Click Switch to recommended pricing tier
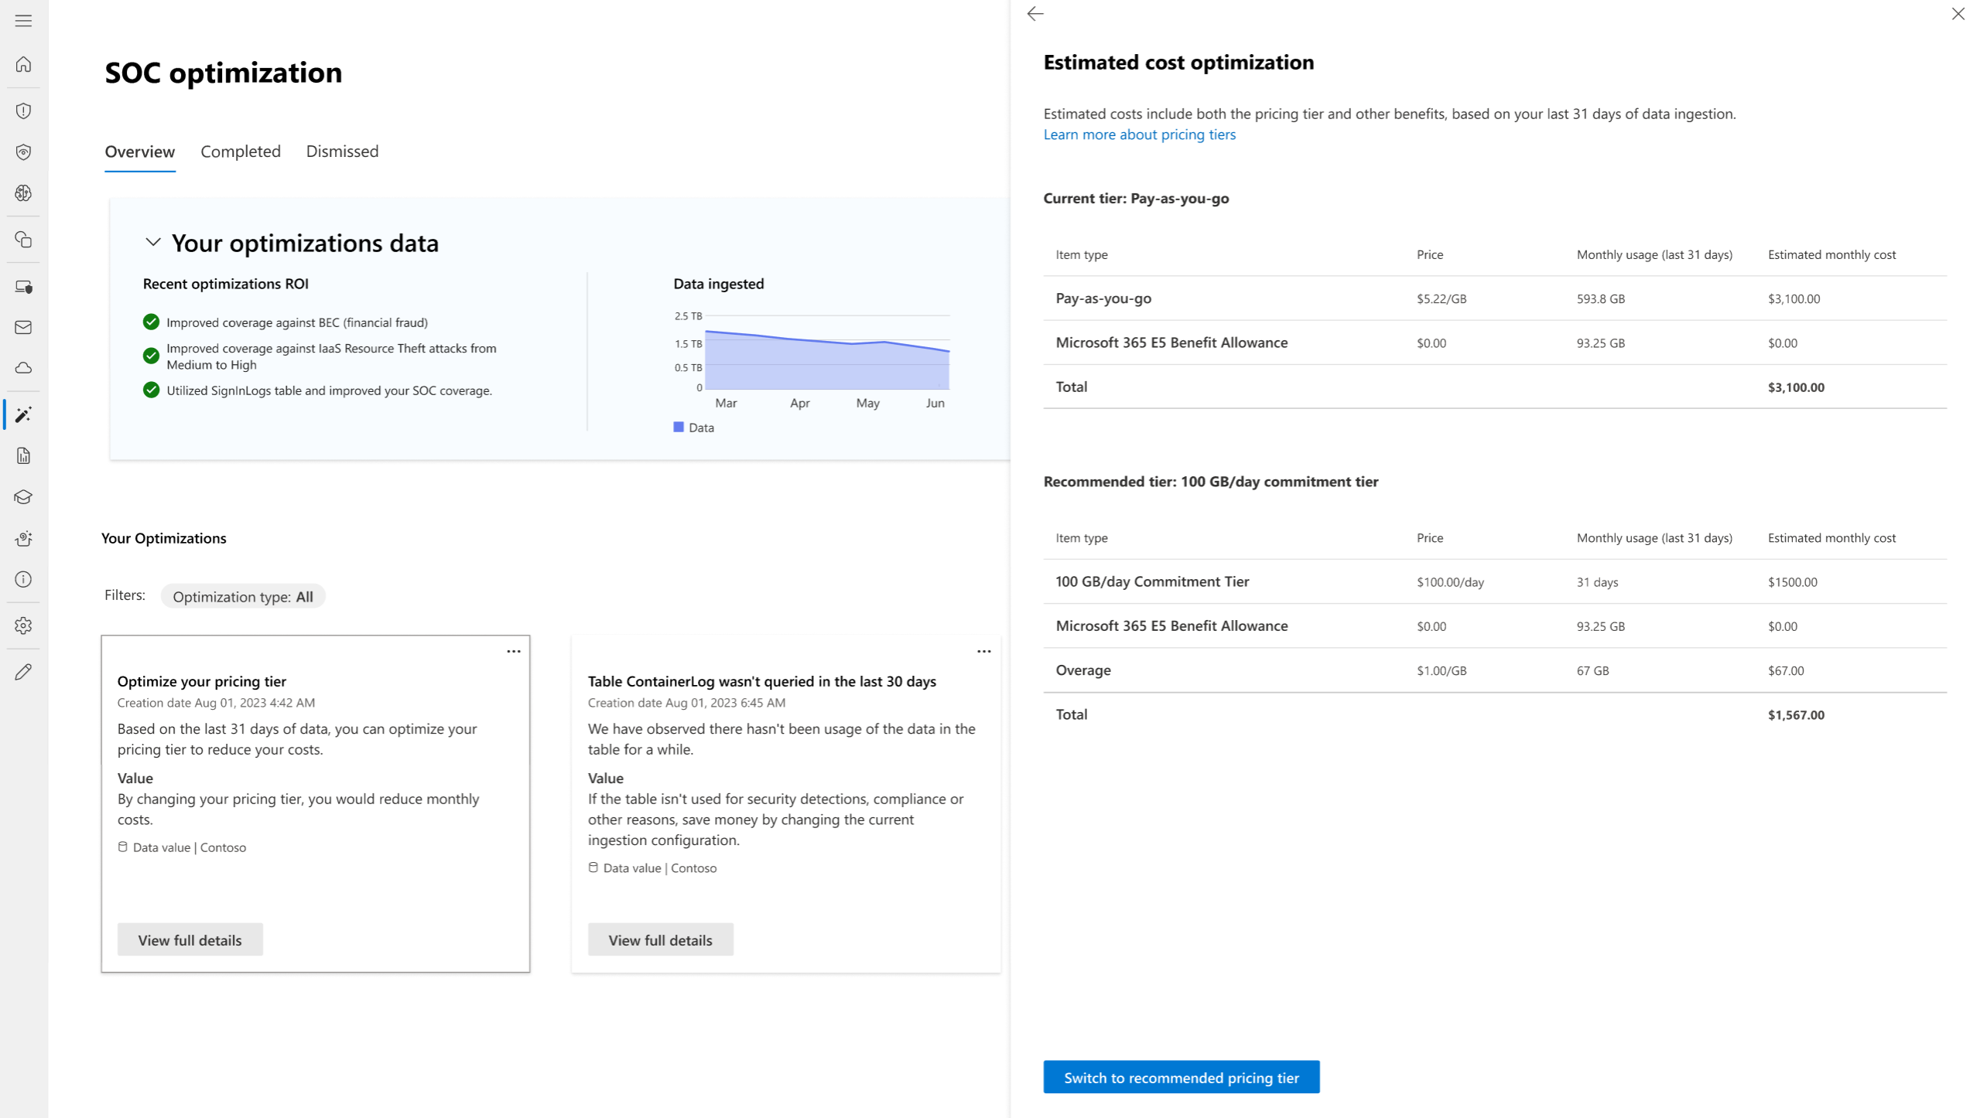The width and height of the screenshot is (1970, 1118). [1181, 1077]
